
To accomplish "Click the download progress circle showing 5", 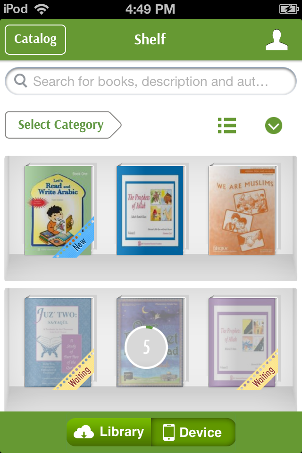I will 147,347.
